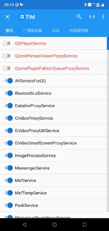Enable the QzonePictureViewerProxyService switch
Screen dimensions: 109x231
point(6,56)
